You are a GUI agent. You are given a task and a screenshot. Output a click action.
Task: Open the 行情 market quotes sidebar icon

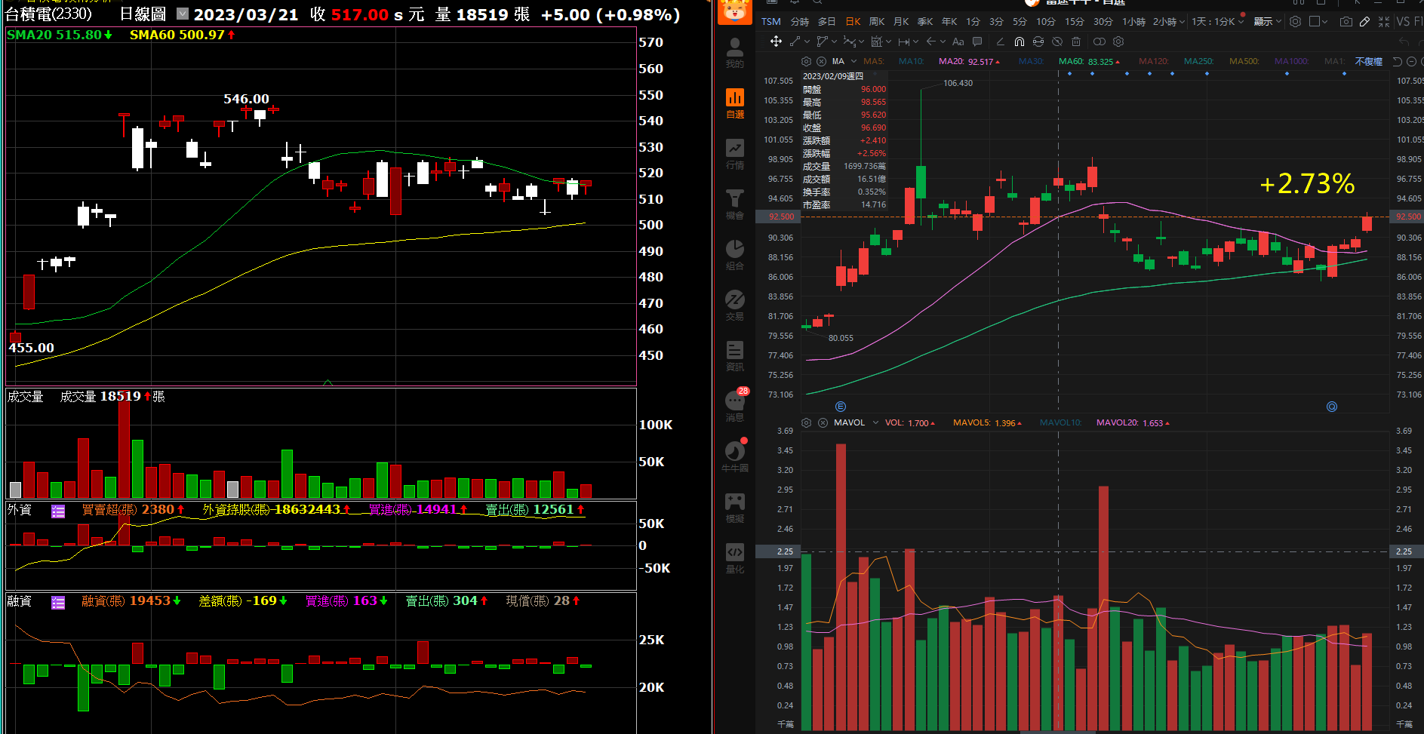734,154
